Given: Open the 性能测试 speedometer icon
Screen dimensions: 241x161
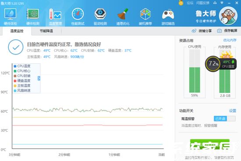Looking at the screenshot, I should [x=78, y=17].
